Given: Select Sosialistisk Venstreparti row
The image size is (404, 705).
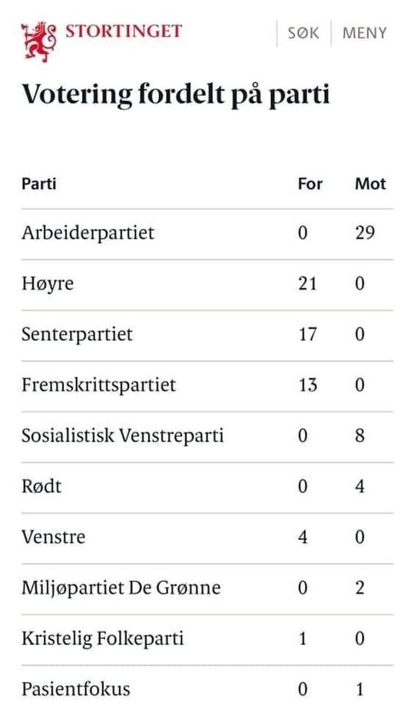Looking at the screenshot, I should coord(207,436).
